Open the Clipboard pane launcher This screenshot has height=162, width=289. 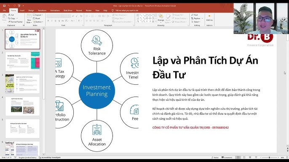(24, 25)
